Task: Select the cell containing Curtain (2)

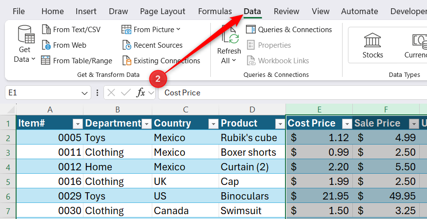Action: coord(252,167)
